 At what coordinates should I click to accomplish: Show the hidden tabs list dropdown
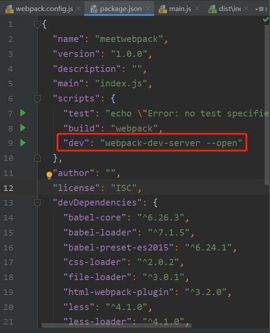(x=261, y=9)
